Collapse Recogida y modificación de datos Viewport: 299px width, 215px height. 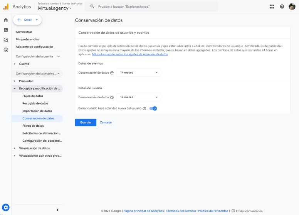pos(15,89)
